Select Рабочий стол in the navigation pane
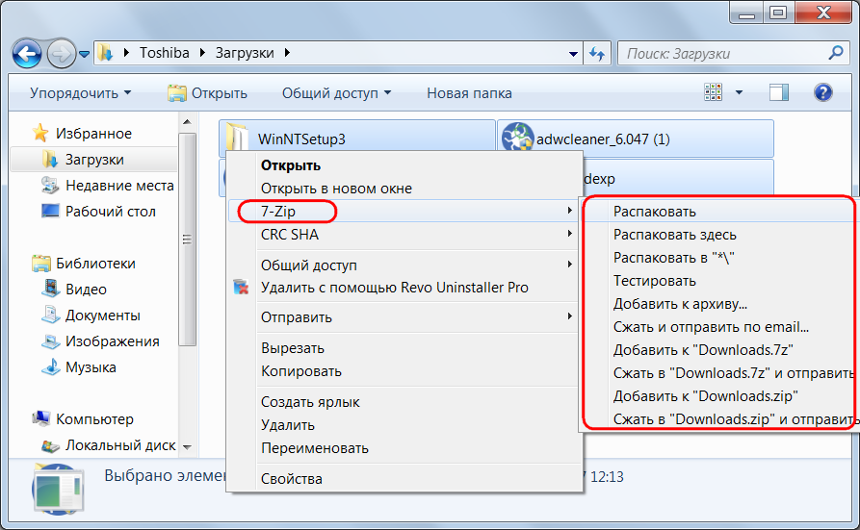The height and width of the screenshot is (530, 860). (110, 212)
